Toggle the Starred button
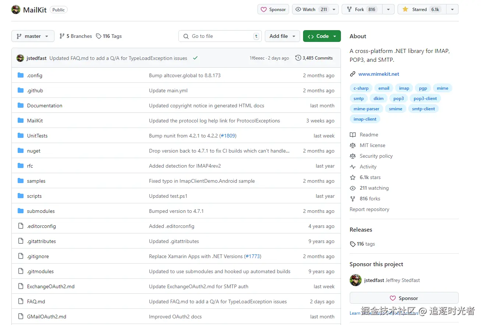The width and height of the screenshot is (484, 325). (x=422, y=10)
